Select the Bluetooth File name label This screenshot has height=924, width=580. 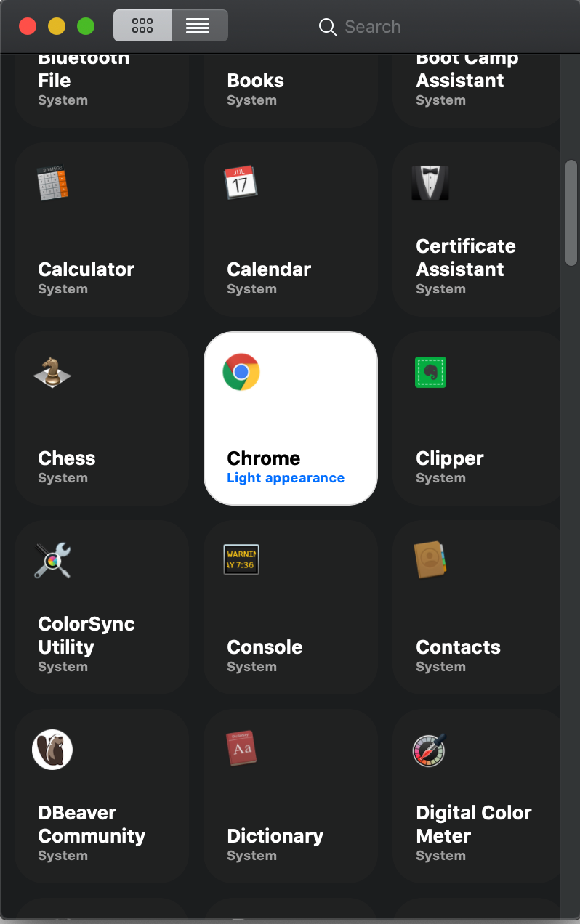[84, 70]
